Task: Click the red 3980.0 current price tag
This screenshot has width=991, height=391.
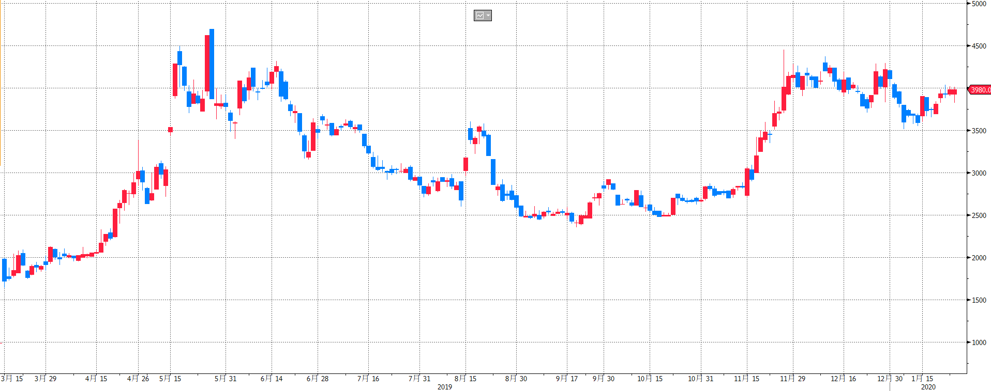Action: (980, 90)
